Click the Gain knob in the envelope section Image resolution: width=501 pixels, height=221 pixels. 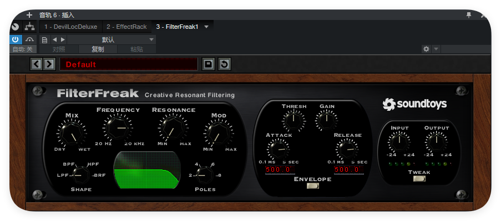[327, 120]
